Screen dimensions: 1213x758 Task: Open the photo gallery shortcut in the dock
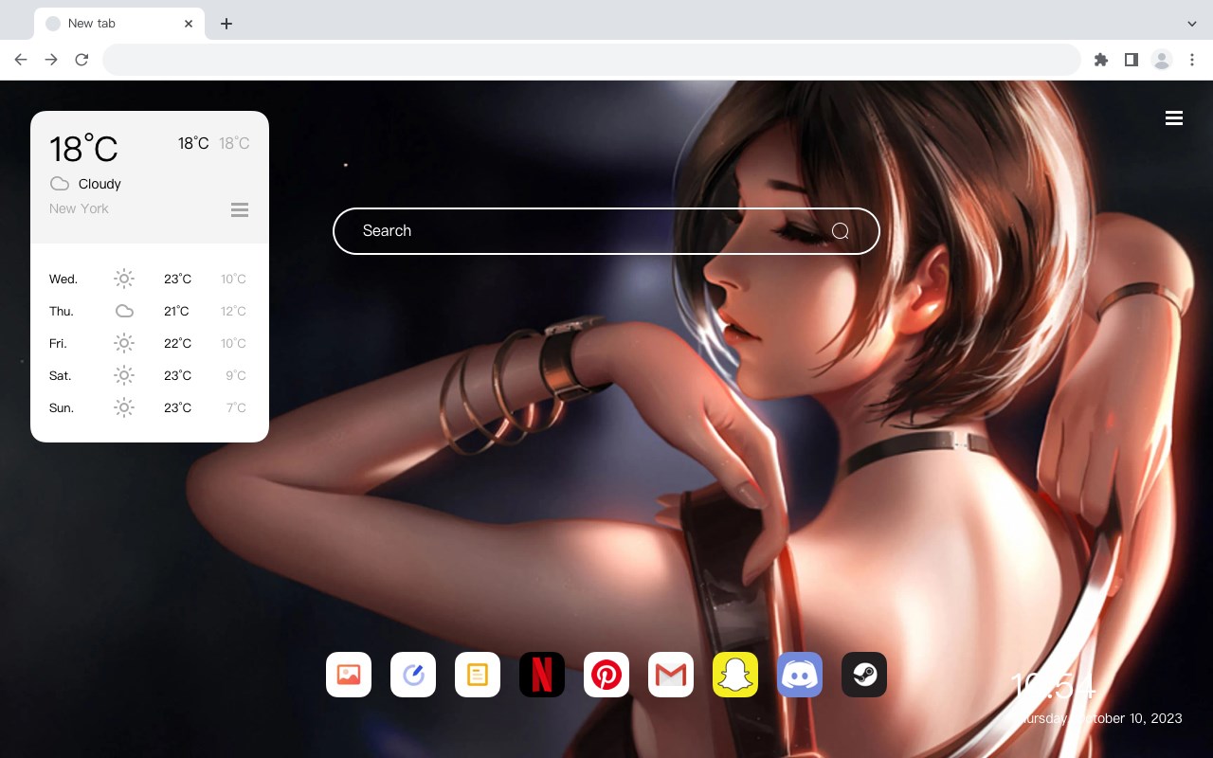[x=349, y=675]
